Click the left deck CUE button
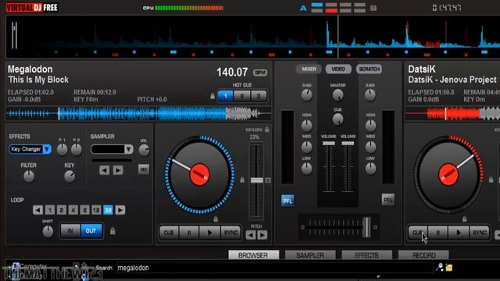The image size is (500, 281). [169, 233]
